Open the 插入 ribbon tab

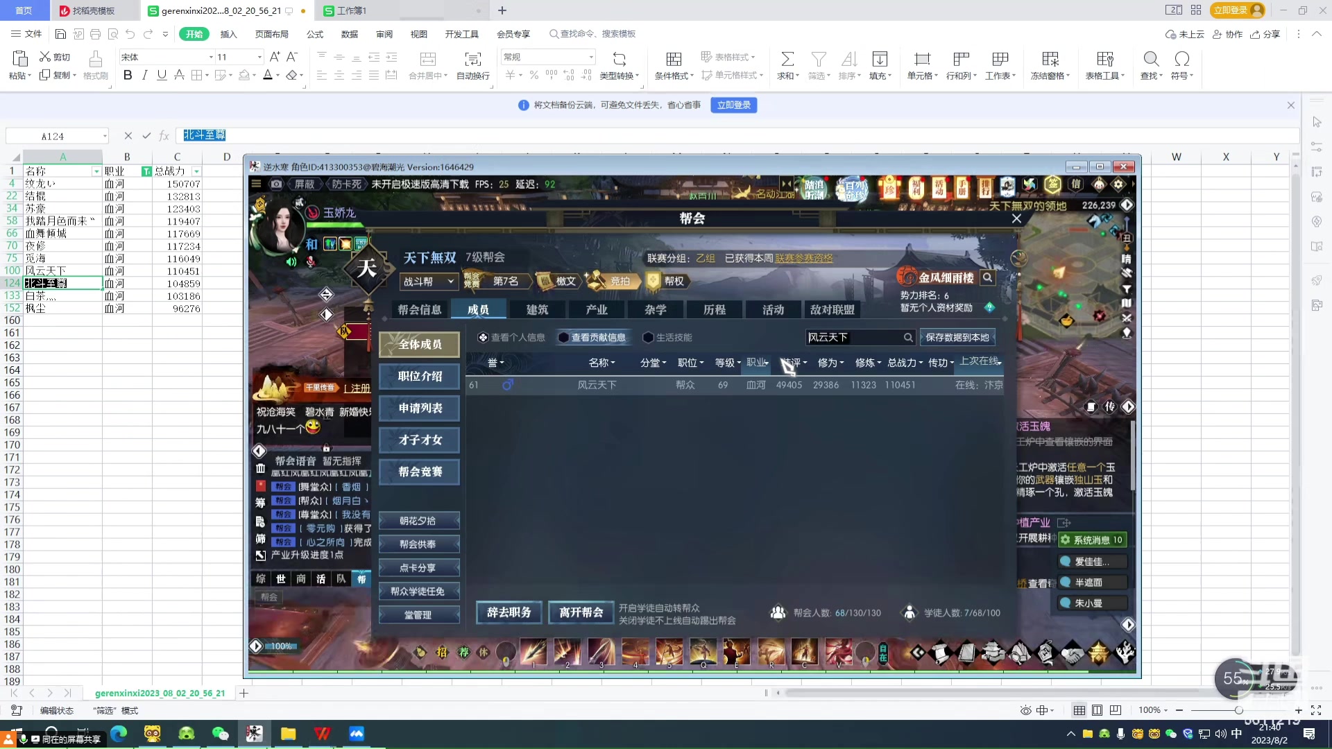[228, 34]
